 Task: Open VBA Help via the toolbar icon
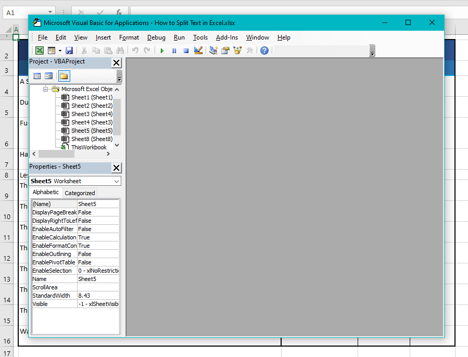(x=262, y=50)
